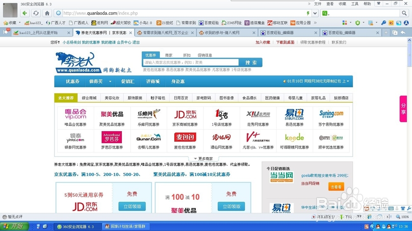Expand the bookmarks bar overflow chevron
Image resolution: width=412 pixels, height=231 pixels.
point(315,23)
